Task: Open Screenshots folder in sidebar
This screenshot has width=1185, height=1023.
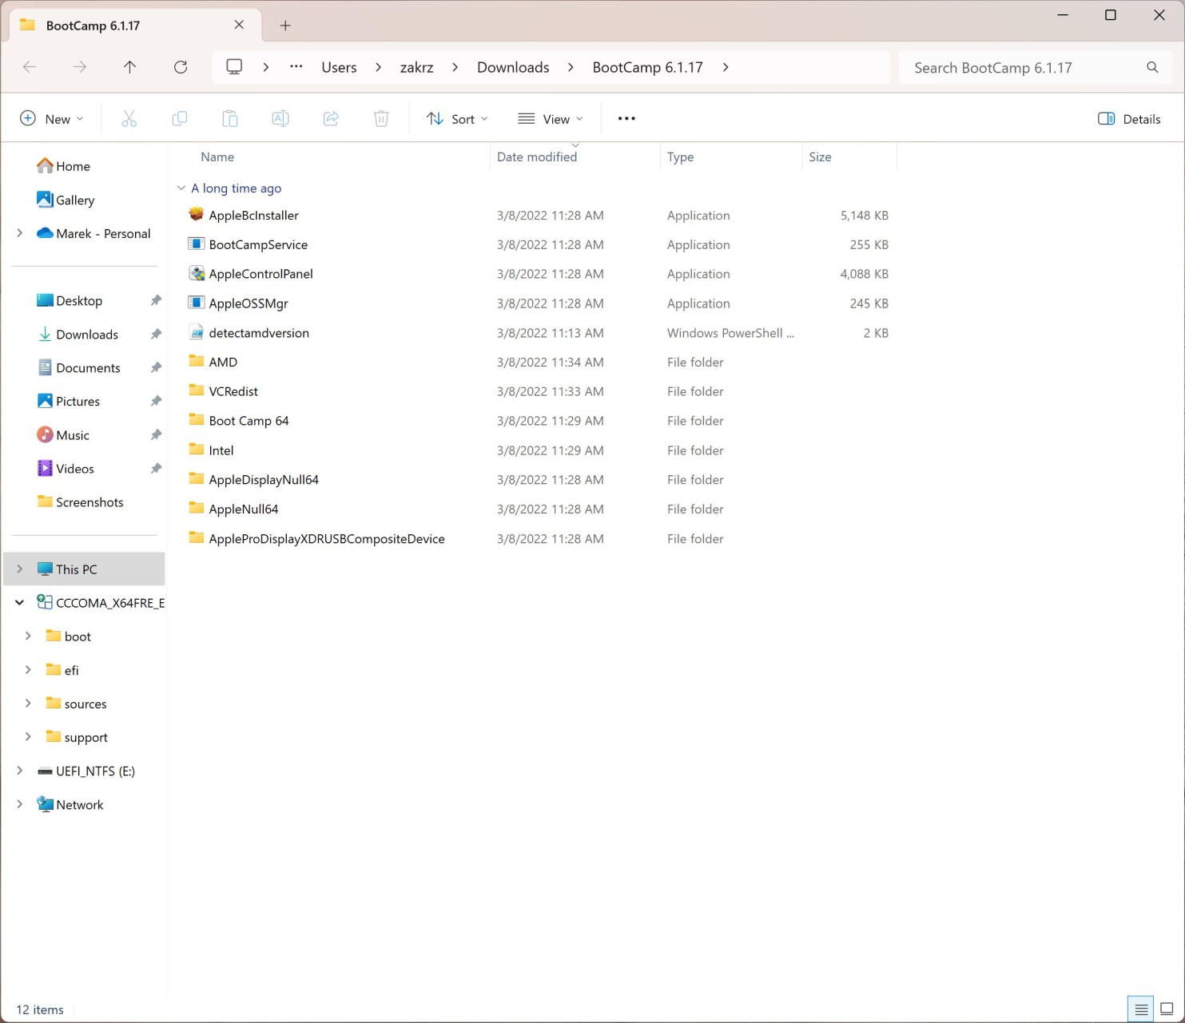Action: coord(81,502)
